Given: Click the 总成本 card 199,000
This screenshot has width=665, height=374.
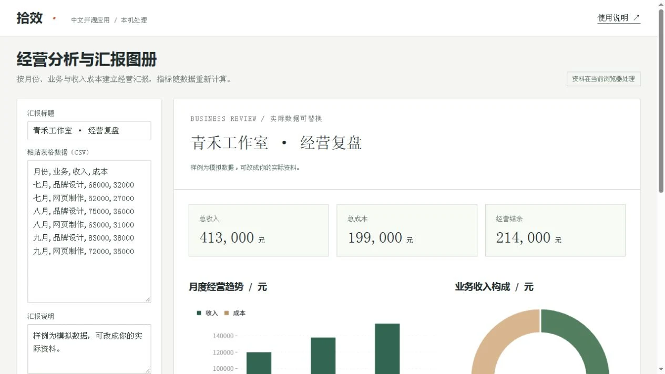Looking at the screenshot, I should [x=407, y=231].
